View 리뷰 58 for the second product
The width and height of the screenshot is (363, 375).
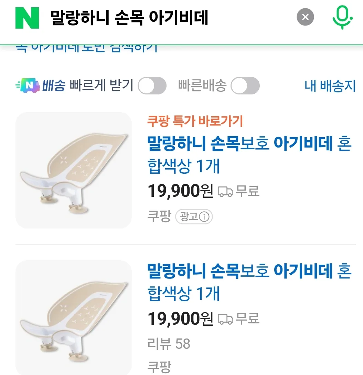pyautogui.click(x=169, y=344)
